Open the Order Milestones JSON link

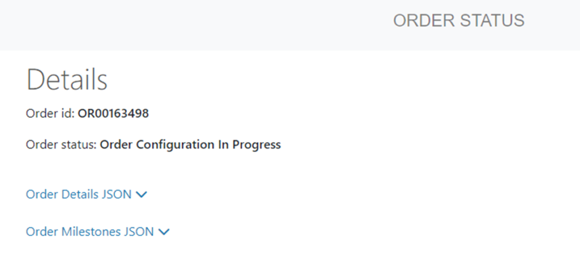pyautogui.click(x=90, y=232)
